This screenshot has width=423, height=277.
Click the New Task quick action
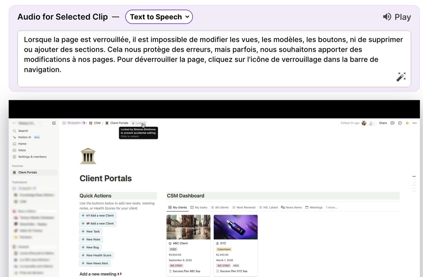click(x=91, y=231)
